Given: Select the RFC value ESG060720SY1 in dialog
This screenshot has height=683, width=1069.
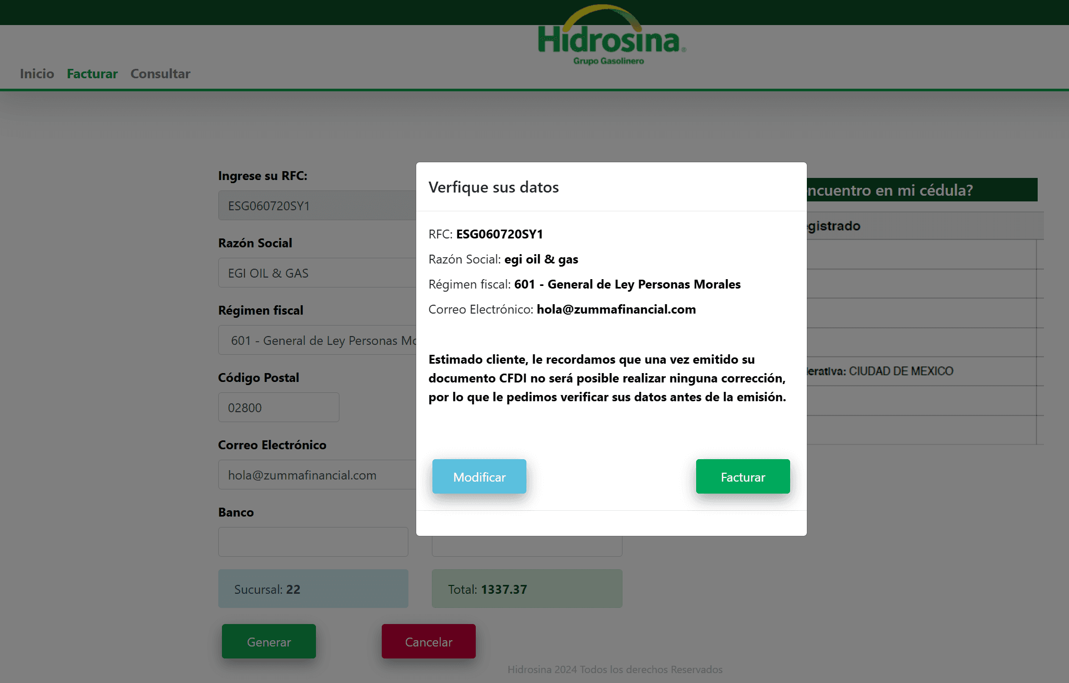Looking at the screenshot, I should coord(500,234).
